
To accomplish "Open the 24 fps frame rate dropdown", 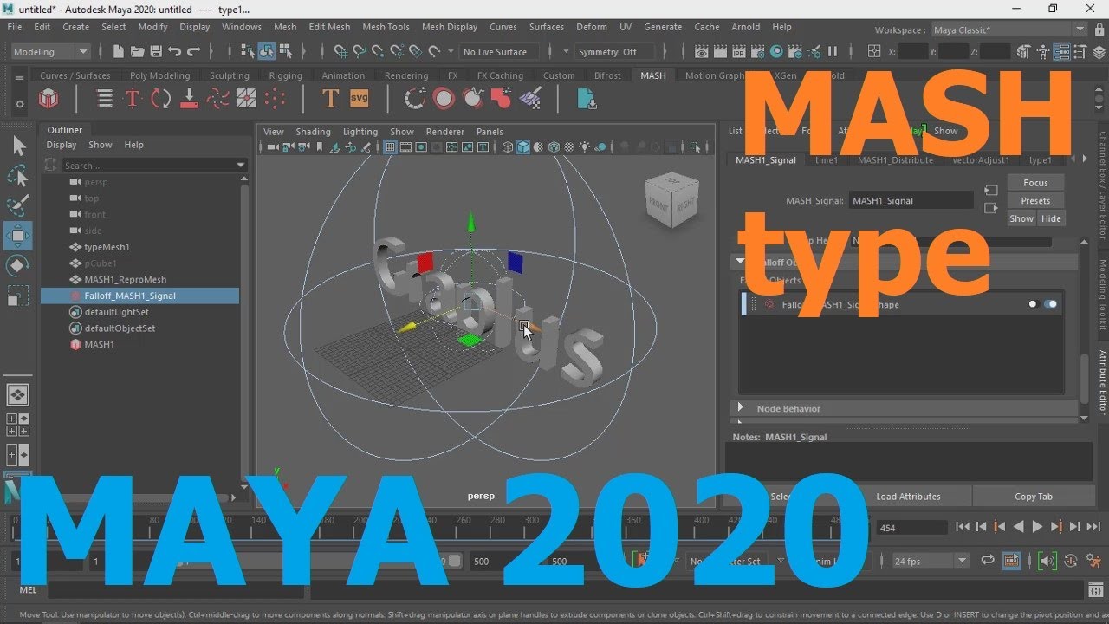I will [930, 561].
